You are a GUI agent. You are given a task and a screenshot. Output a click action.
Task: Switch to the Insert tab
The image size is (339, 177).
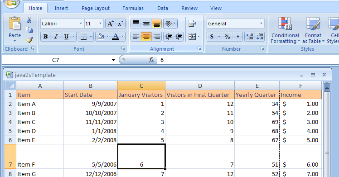pos(61,8)
